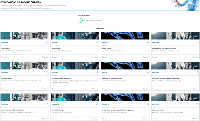Open Module 5 using its arrow icon

pyautogui.click(x=47, y=73)
